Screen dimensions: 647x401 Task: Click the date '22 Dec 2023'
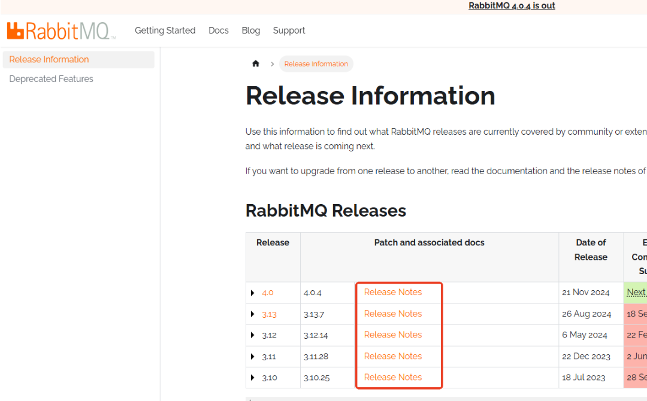tap(586, 357)
